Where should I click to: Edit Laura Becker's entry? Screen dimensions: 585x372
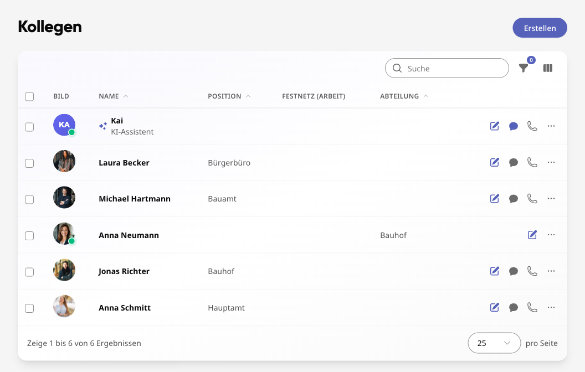[x=494, y=162]
